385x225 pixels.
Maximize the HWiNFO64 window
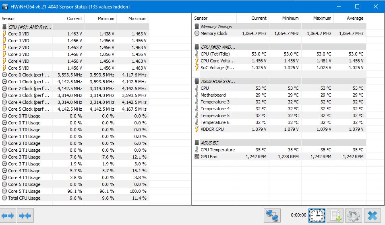(357, 6)
